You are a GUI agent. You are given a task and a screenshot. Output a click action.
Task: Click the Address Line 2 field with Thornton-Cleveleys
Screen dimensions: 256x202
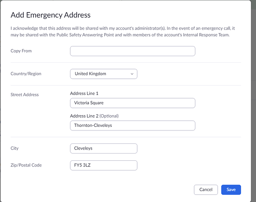click(132, 125)
